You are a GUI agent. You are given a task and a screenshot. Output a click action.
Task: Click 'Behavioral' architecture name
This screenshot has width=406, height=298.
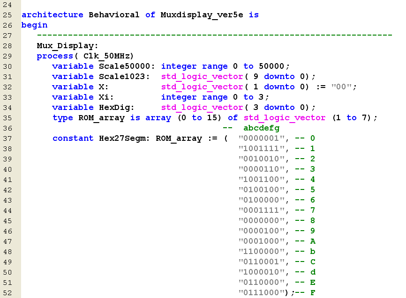coord(114,15)
